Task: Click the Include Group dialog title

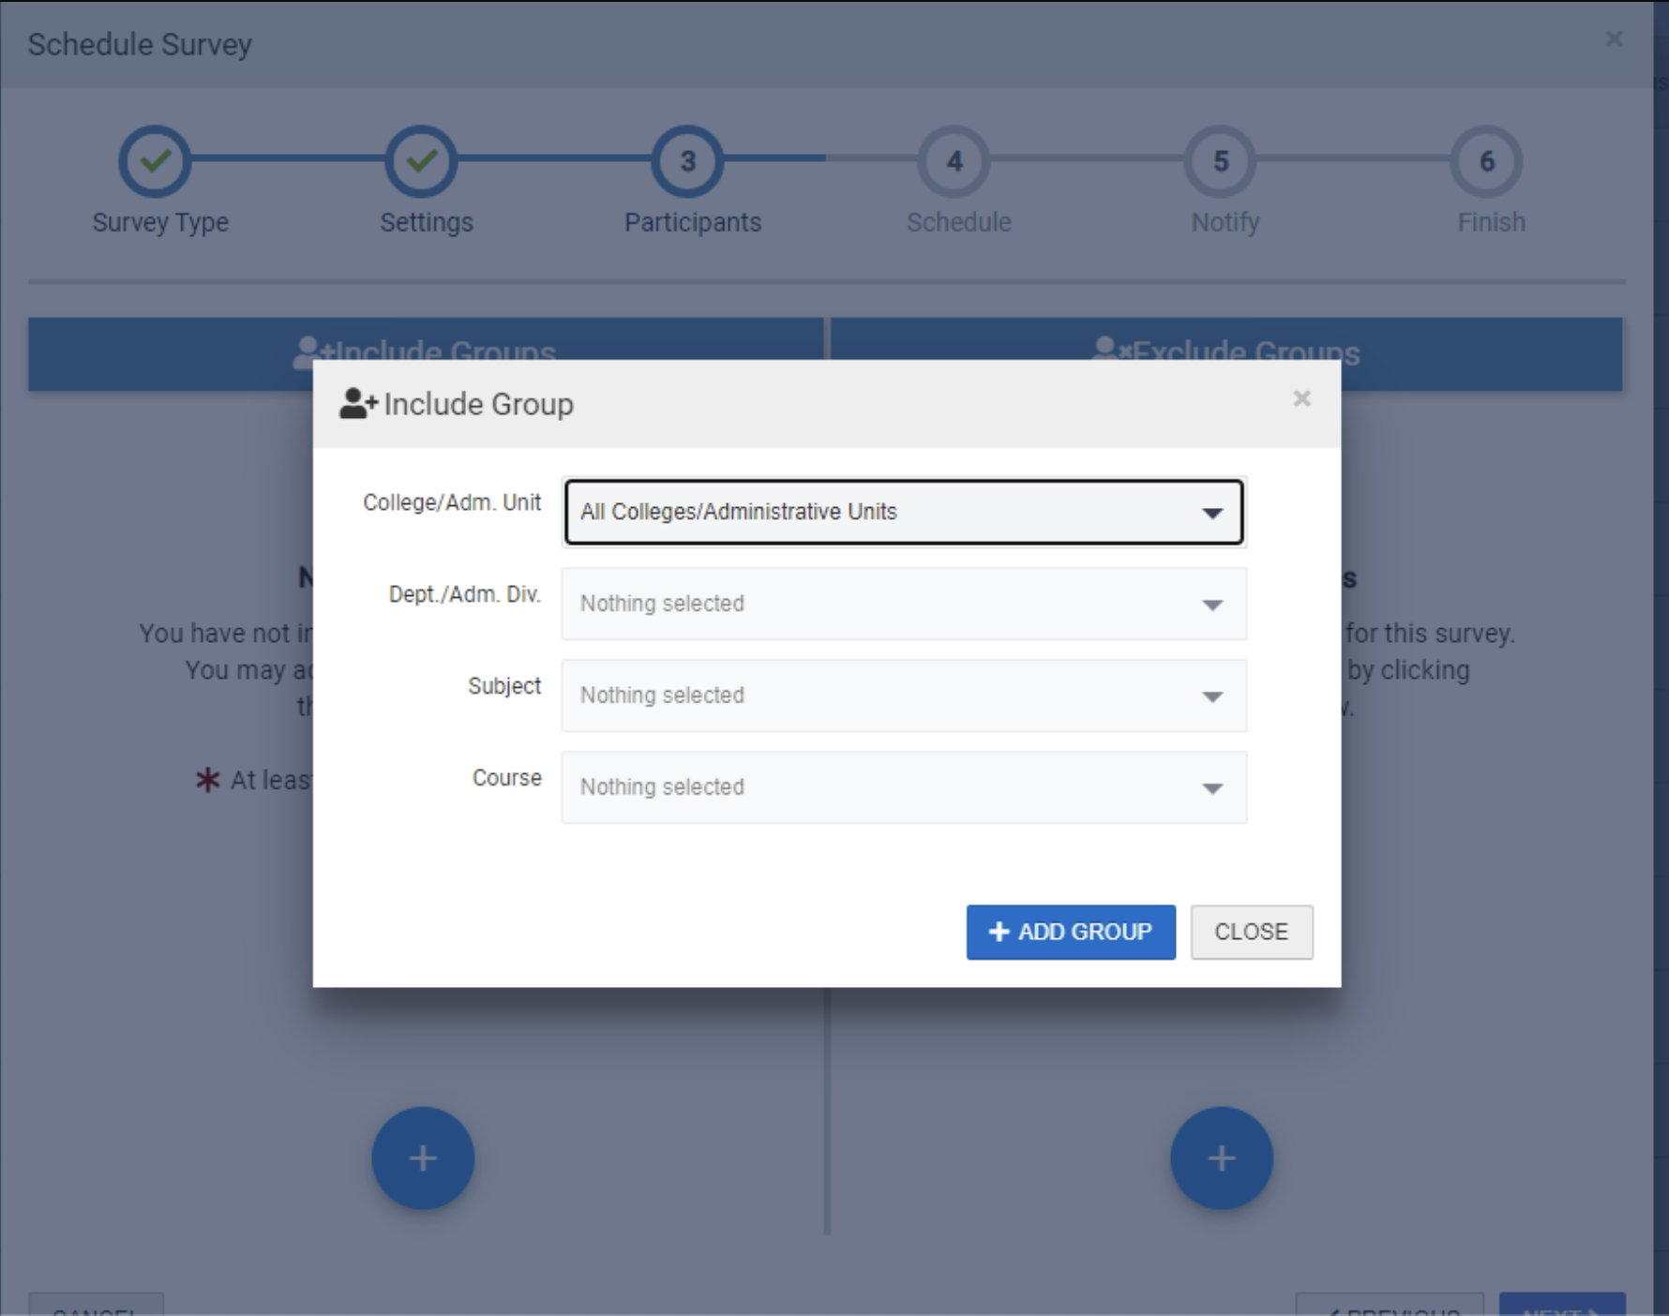Action: (x=477, y=404)
